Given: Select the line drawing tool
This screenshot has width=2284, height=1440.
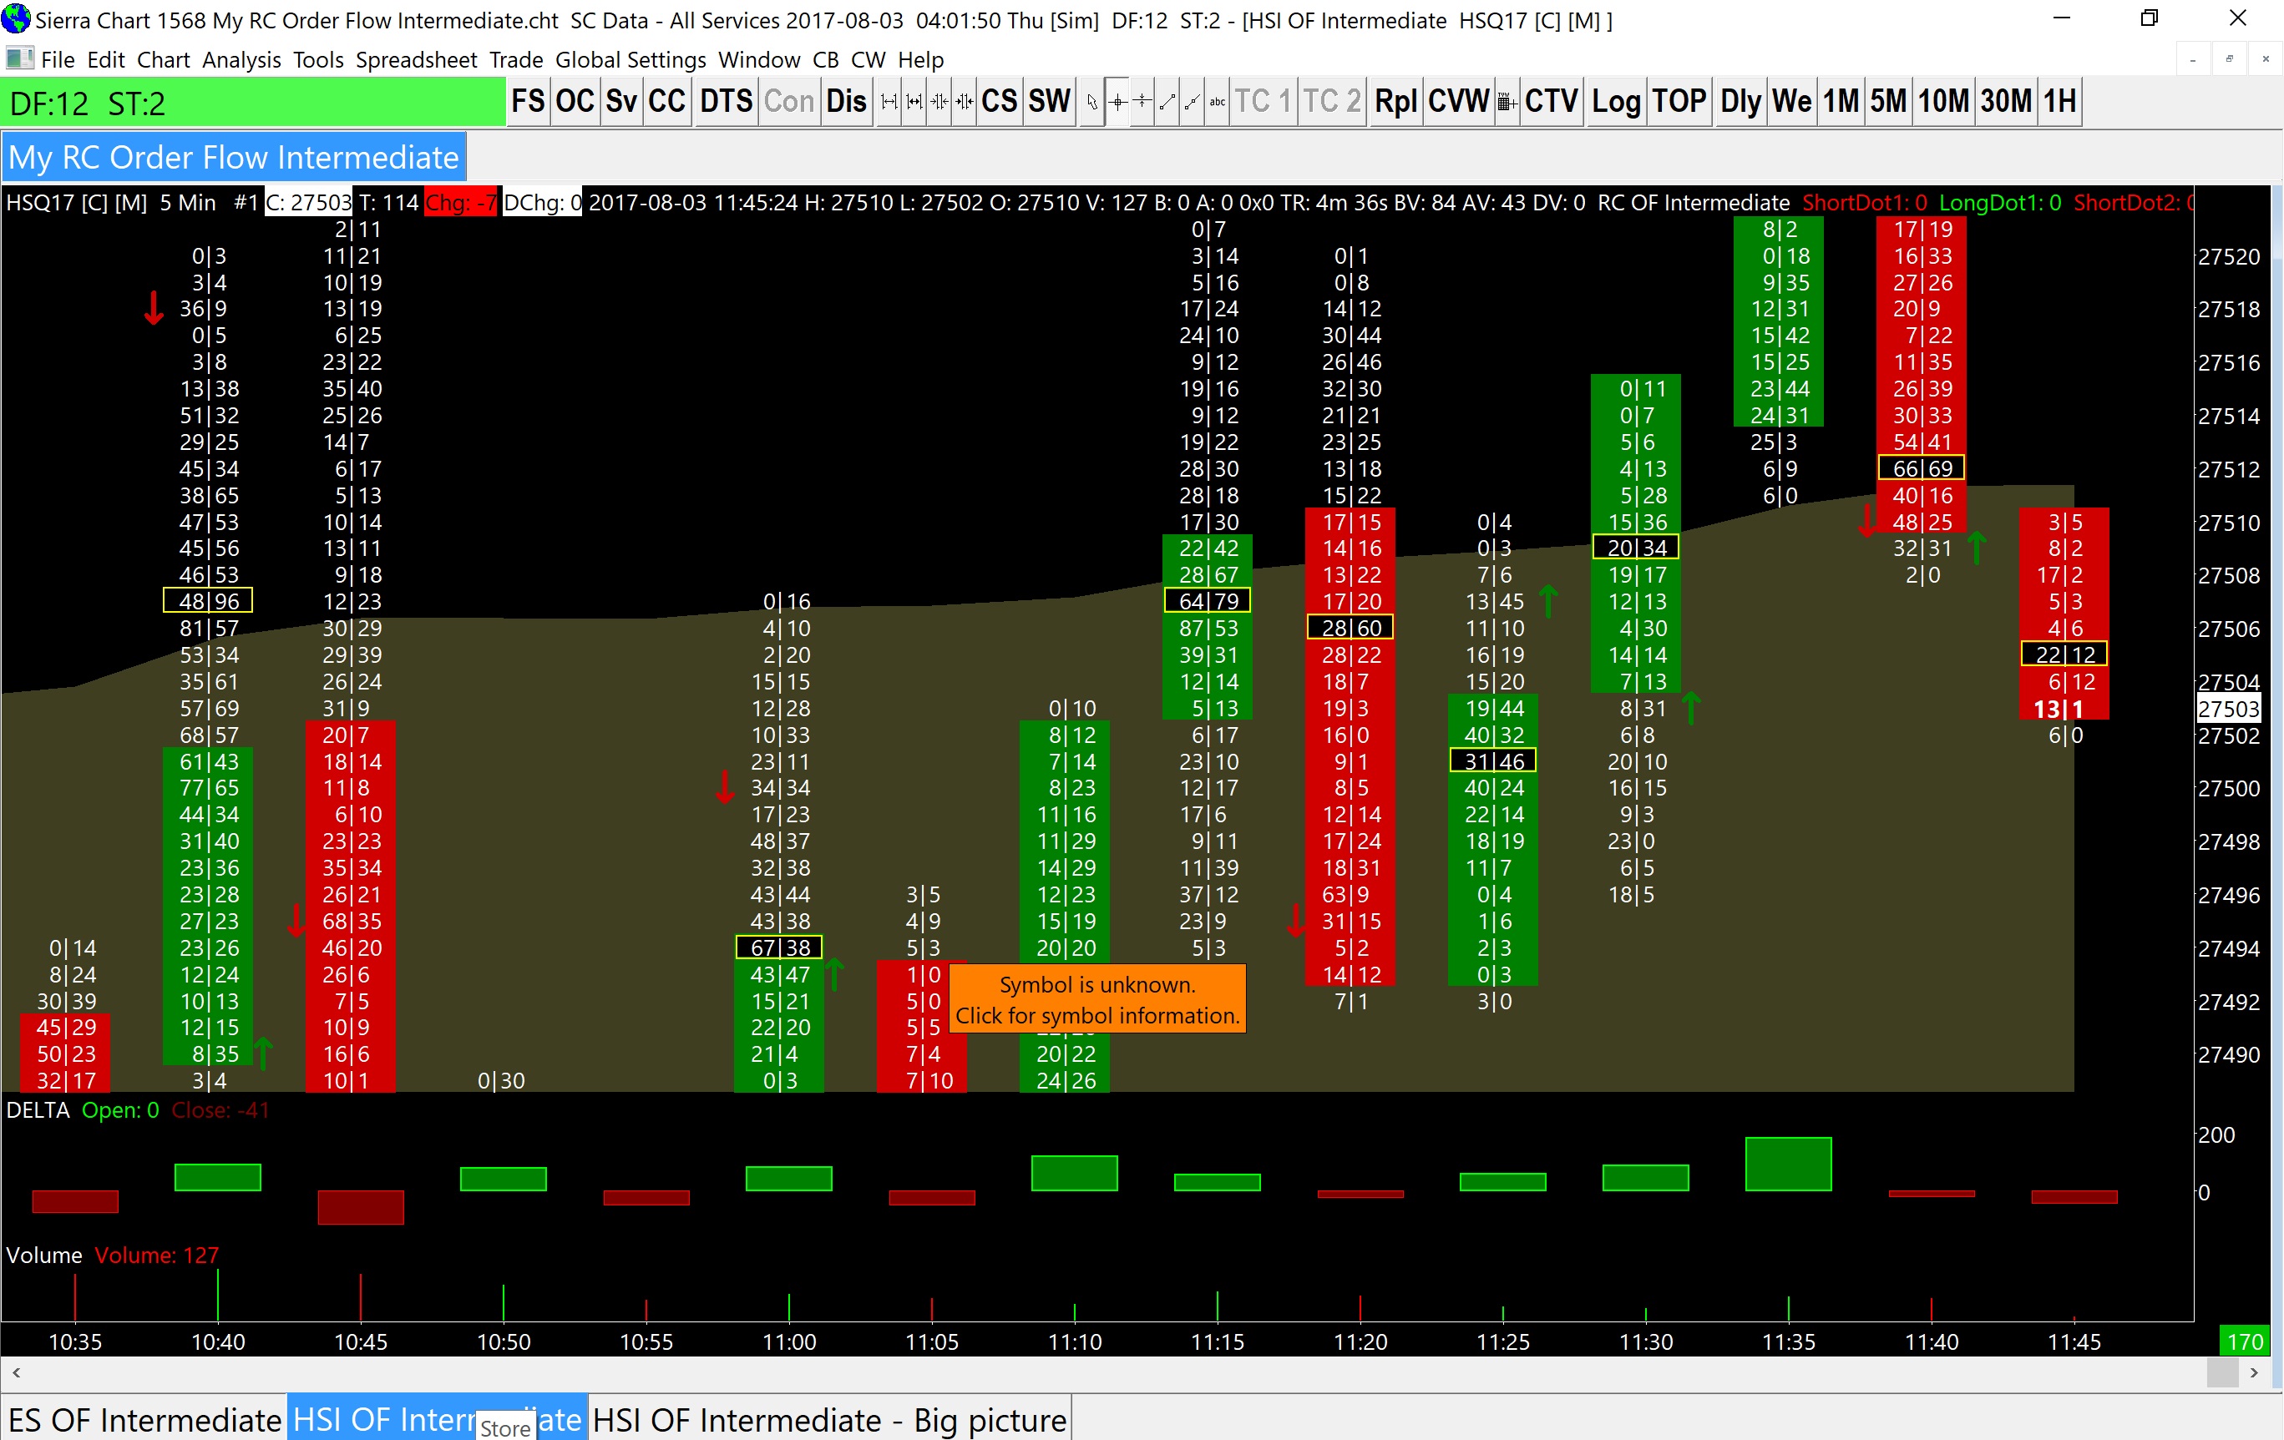Looking at the screenshot, I should pyautogui.click(x=1167, y=102).
